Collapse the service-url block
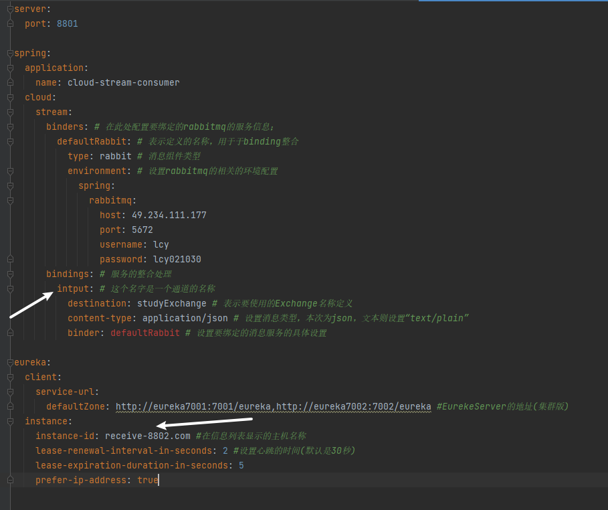 click(x=9, y=392)
